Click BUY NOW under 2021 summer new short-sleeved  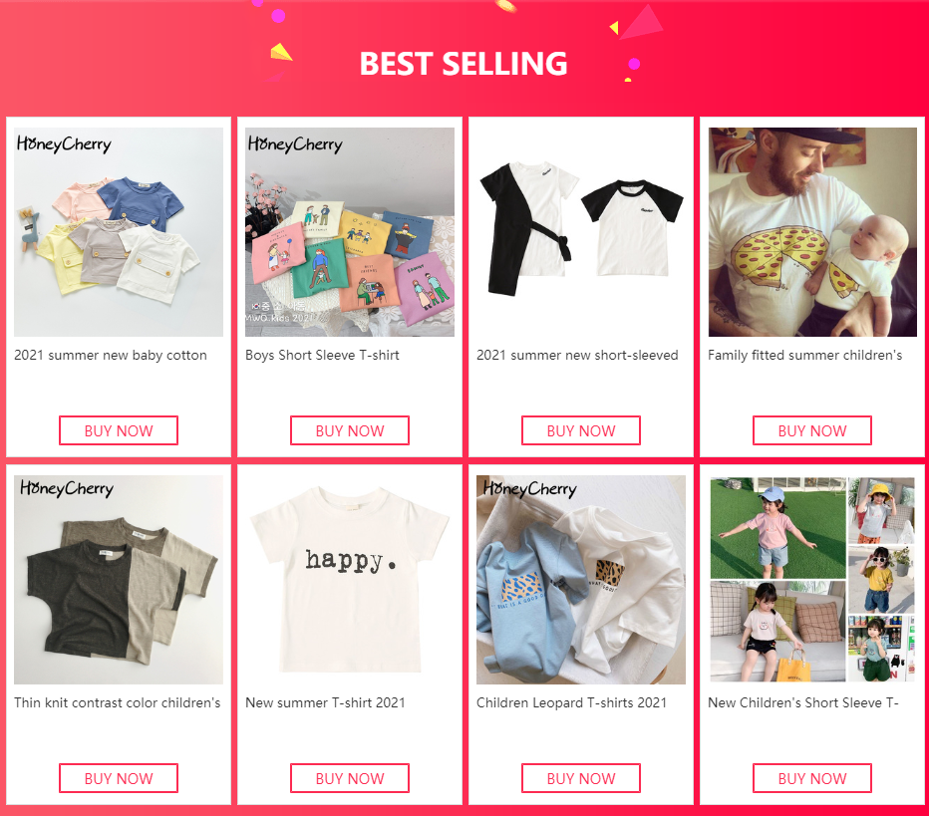pyautogui.click(x=580, y=430)
